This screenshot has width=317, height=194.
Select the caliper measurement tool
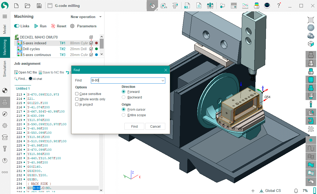pyautogui.click(x=176, y=5)
